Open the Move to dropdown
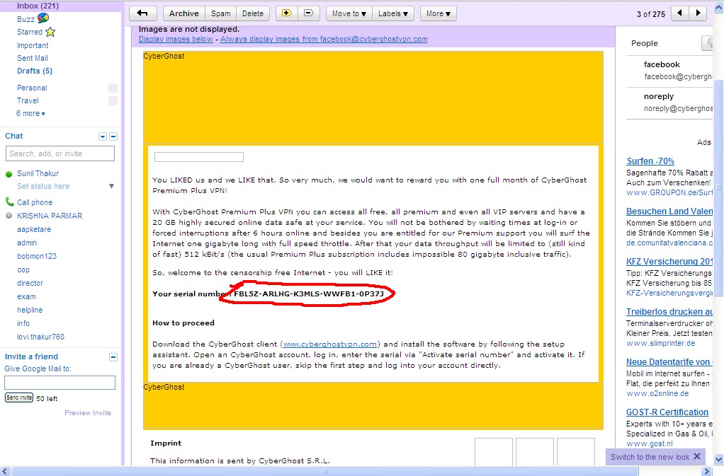The width and height of the screenshot is (724, 476). point(349,13)
